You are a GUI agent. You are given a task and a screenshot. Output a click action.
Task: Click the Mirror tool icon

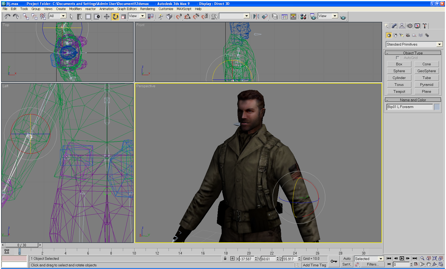[256, 16]
